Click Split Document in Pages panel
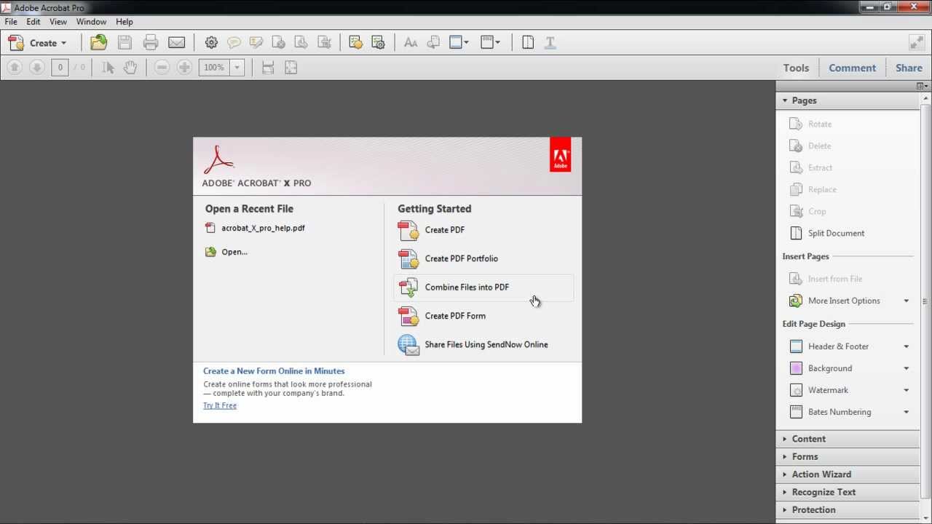The width and height of the screenshot is (932, 524). click(x=828, y=233)
